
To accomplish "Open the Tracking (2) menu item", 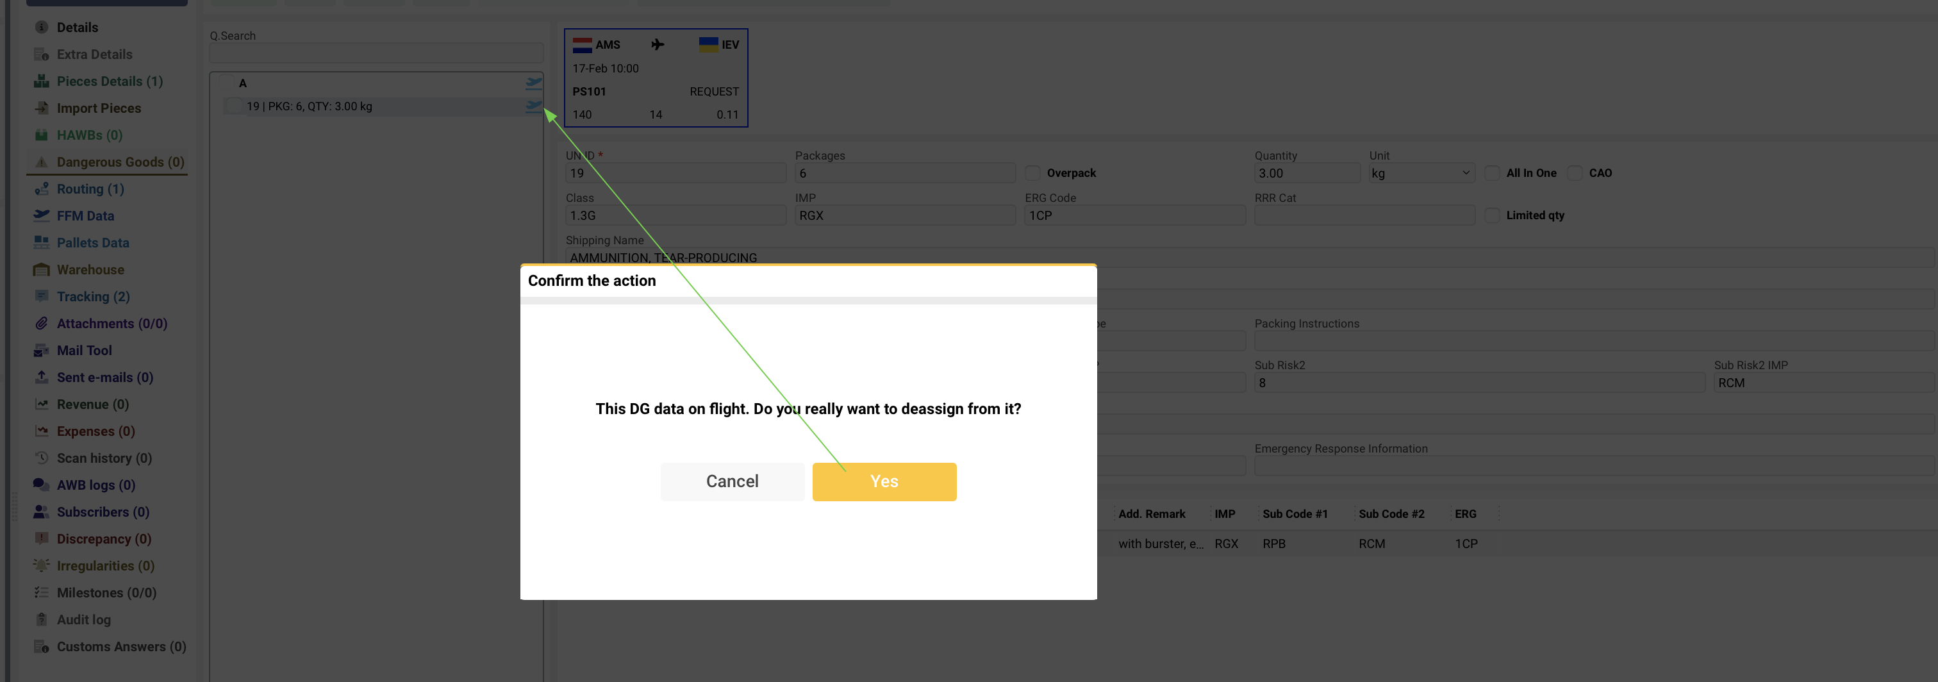I will (94, 297).
